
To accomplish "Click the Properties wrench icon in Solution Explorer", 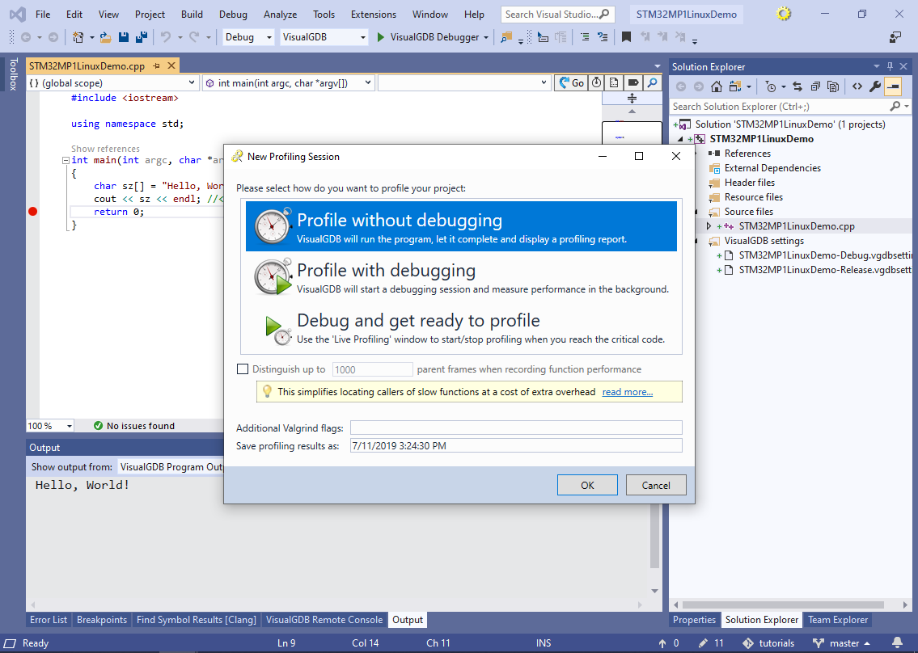I will (x=874, y=86).
